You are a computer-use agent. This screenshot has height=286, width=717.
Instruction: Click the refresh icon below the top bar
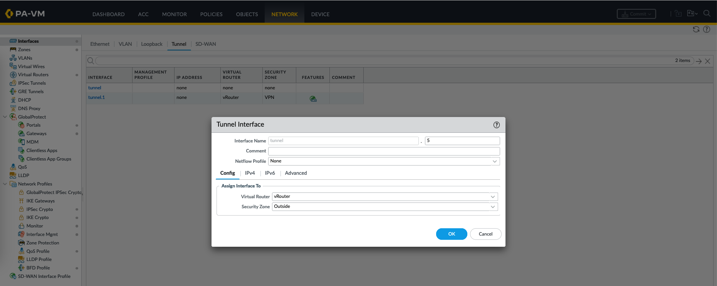696,29
